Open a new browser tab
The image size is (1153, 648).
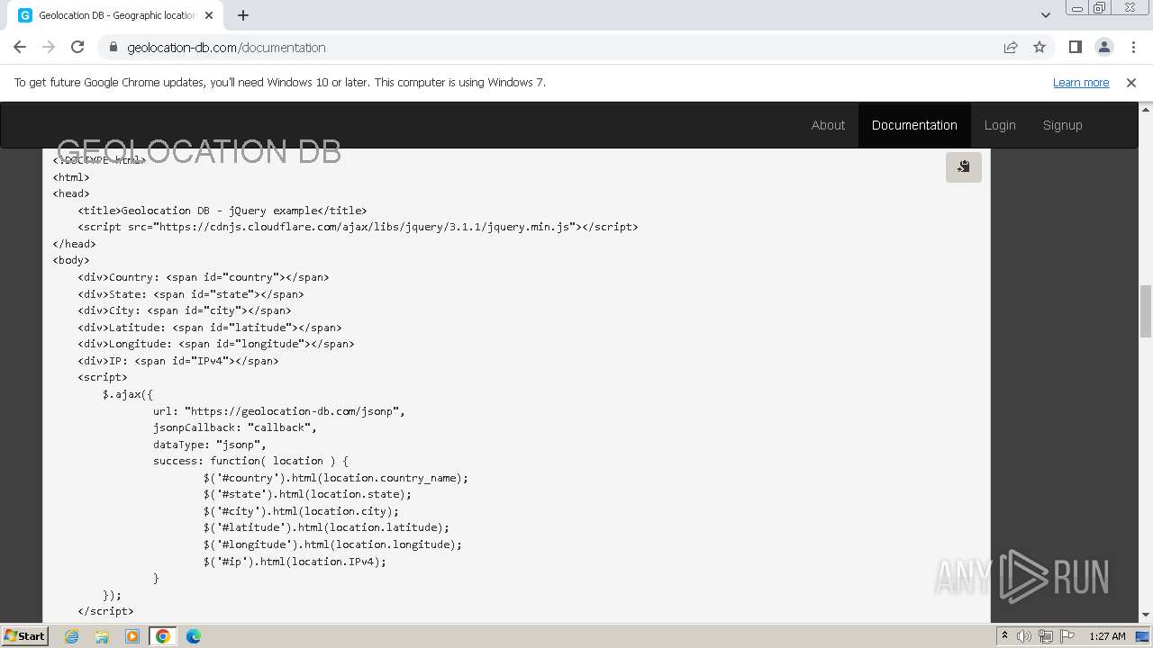pos(243,15)
